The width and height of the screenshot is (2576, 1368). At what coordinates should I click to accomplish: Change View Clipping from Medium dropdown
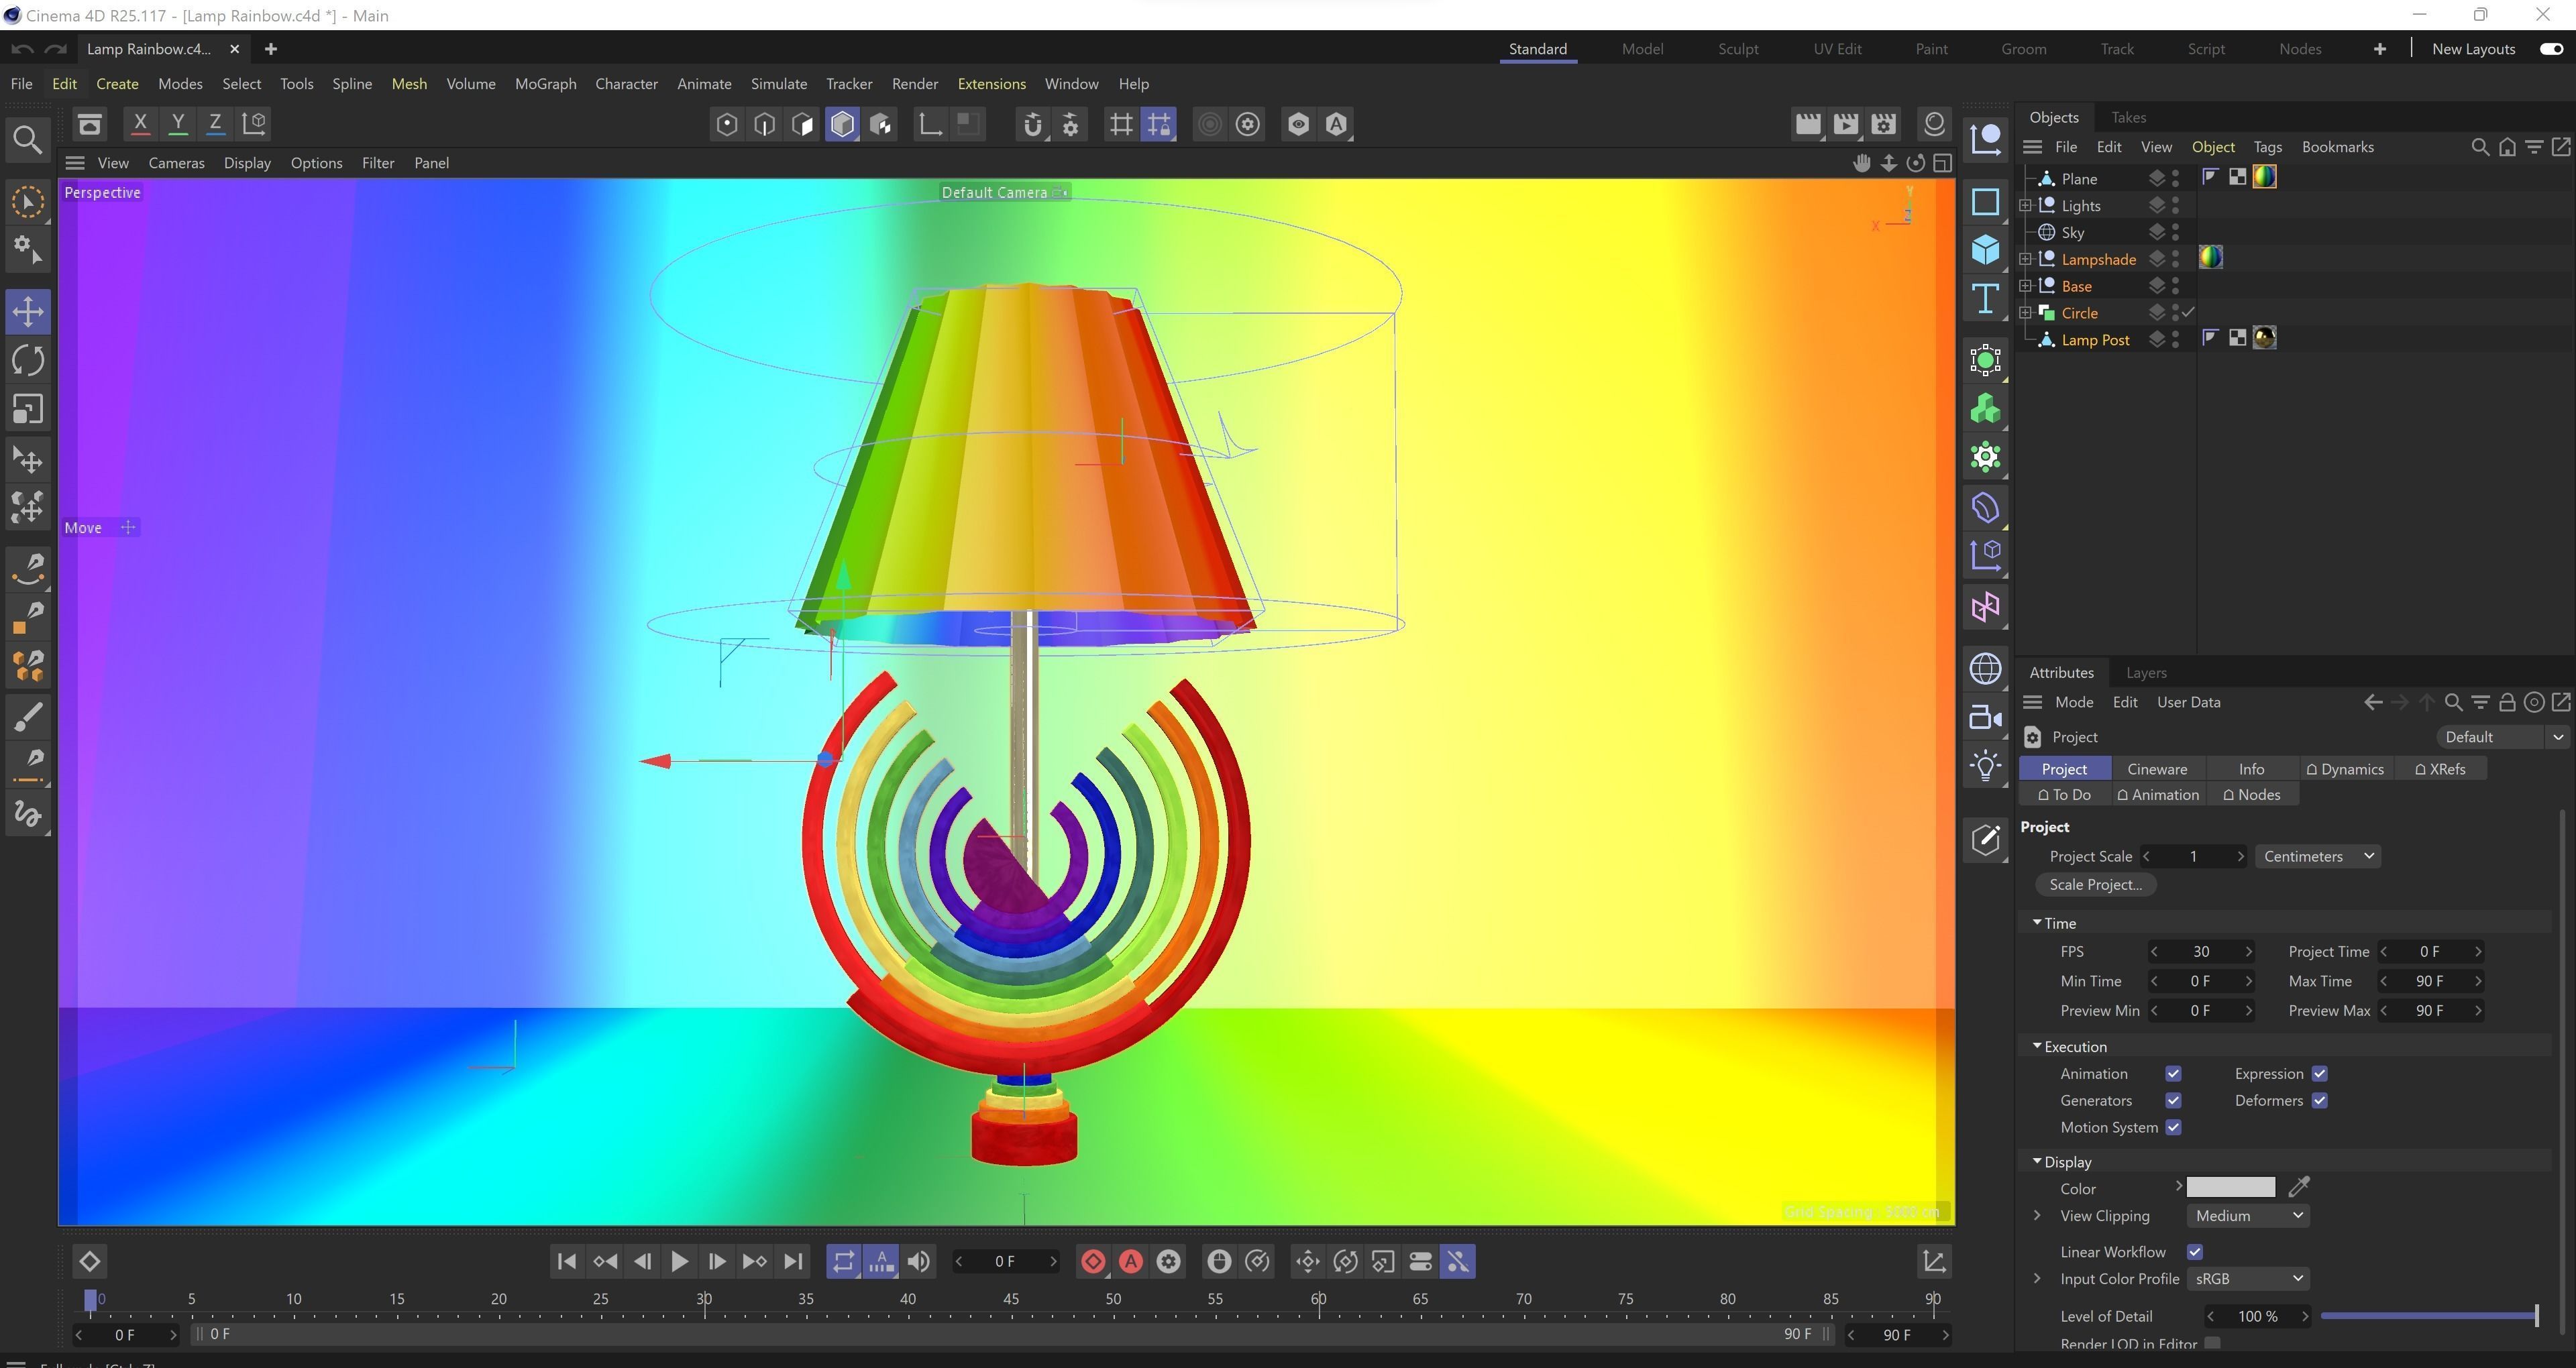coord(2247,1215)
